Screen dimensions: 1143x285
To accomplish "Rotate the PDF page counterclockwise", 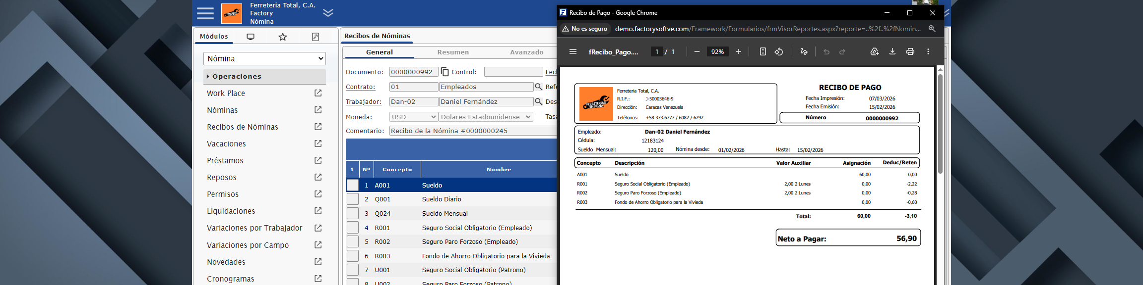I will click(779, 52).
